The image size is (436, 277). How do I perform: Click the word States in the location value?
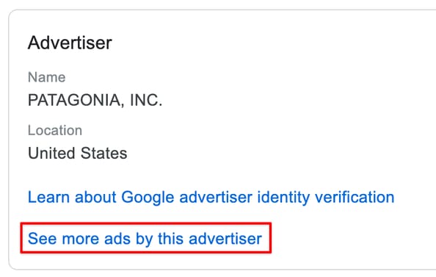[103, 153]
